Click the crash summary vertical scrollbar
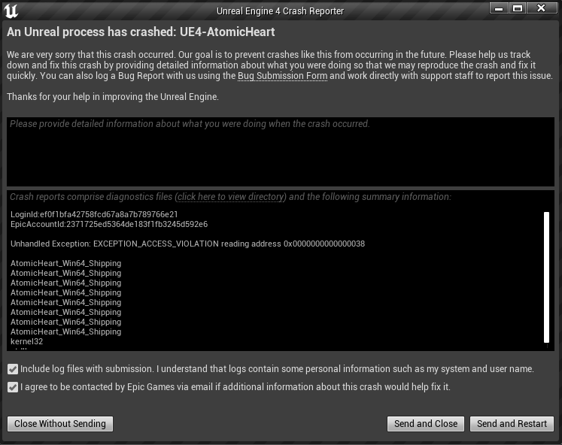Screen dimensions: 562x445 coord(547,277)
